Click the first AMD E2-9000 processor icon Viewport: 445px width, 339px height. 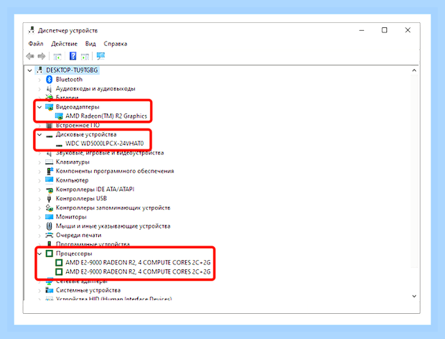(59, 263)
